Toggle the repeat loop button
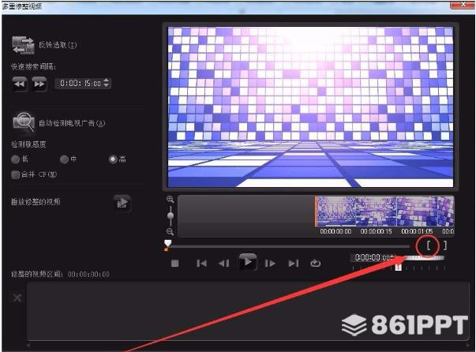476x352 pixels. coord(316,263)
